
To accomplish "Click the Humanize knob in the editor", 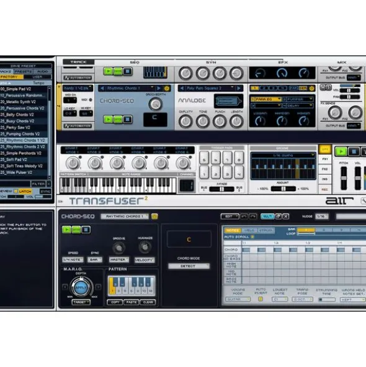I will click(145, 247).
